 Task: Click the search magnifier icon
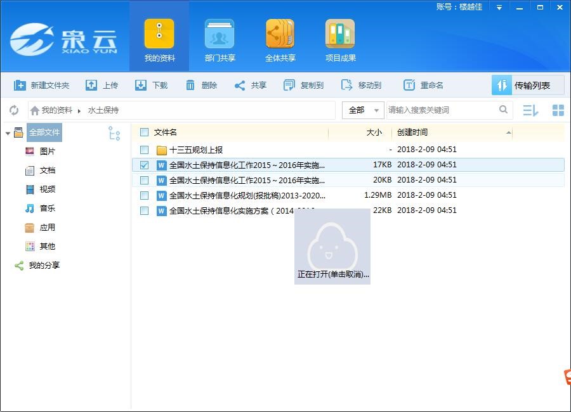click(x=503, y=110)
